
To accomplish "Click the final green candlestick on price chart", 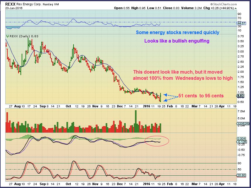I will coord(160,97).
